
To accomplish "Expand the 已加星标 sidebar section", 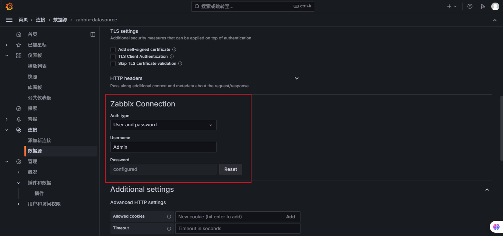I will [7, 45].
